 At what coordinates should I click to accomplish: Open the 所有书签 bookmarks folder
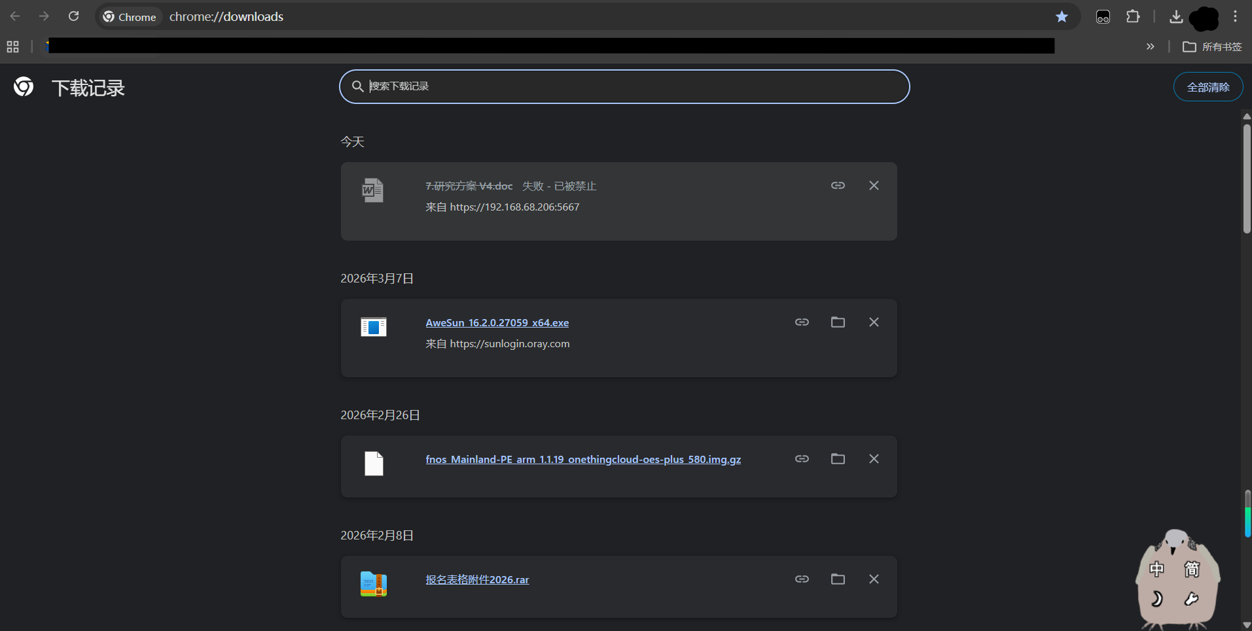(1212, 46)
